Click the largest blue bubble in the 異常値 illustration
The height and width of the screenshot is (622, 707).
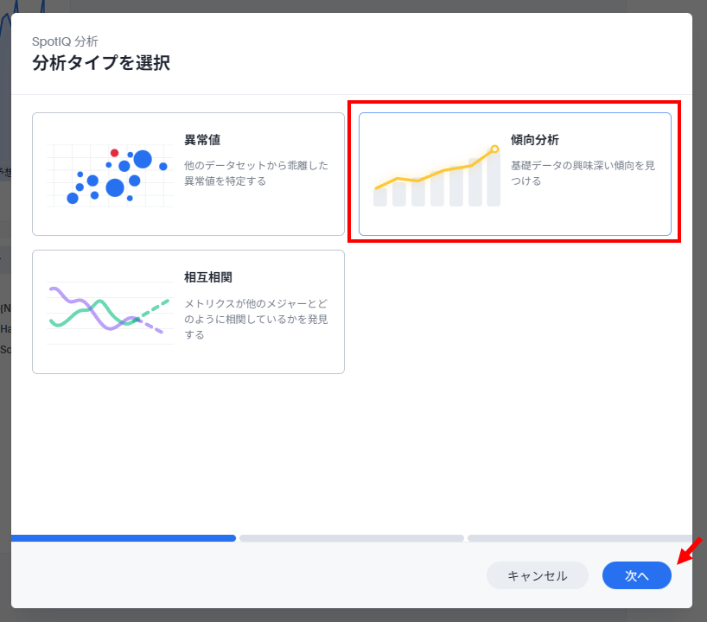click(x=143, y=159)
